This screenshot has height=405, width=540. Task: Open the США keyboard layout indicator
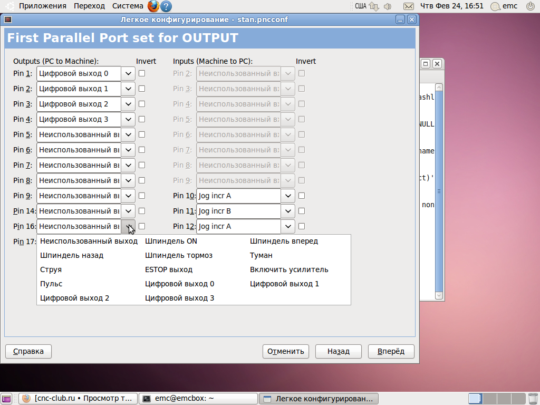tap(360, 6)
